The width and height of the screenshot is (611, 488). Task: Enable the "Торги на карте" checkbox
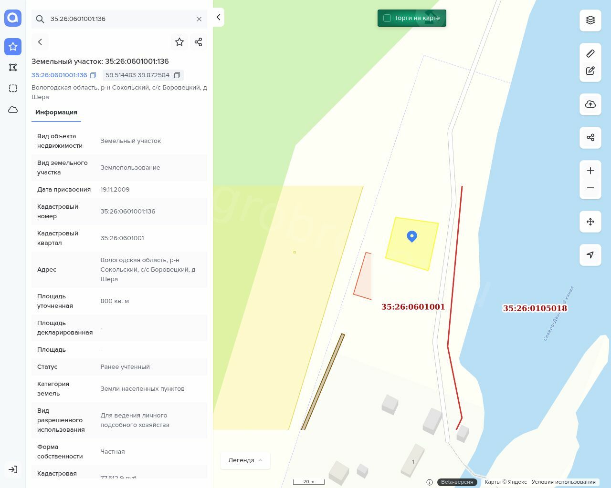[387, 18]
